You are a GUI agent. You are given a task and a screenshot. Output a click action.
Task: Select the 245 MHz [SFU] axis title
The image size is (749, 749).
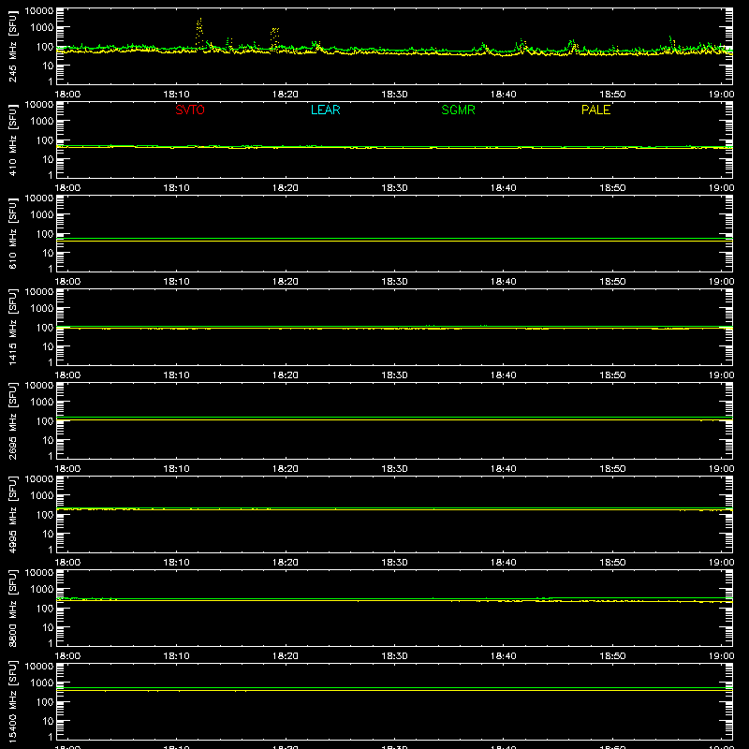(x=13, y=47)
